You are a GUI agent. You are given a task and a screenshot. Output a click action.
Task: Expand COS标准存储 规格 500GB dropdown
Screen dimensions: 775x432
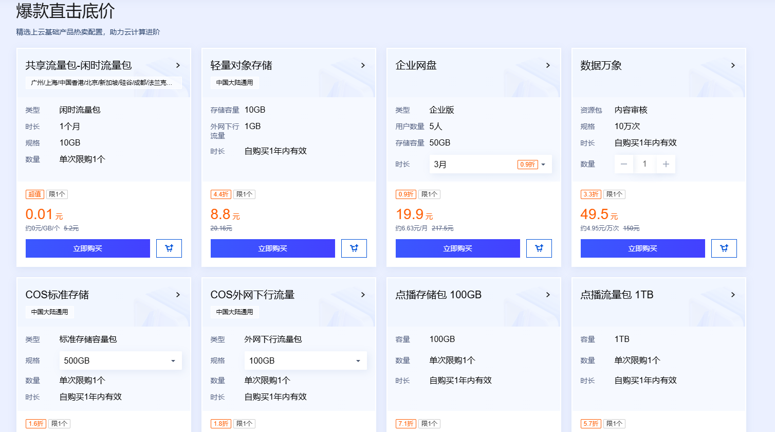(121, 361)
